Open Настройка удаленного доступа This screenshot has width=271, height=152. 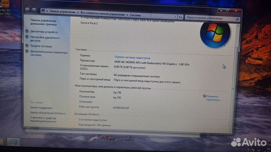44,39
